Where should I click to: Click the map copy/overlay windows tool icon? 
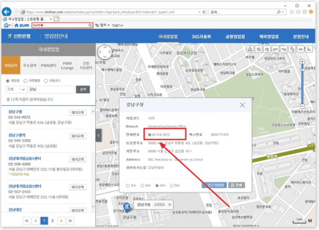pos(292,49)
